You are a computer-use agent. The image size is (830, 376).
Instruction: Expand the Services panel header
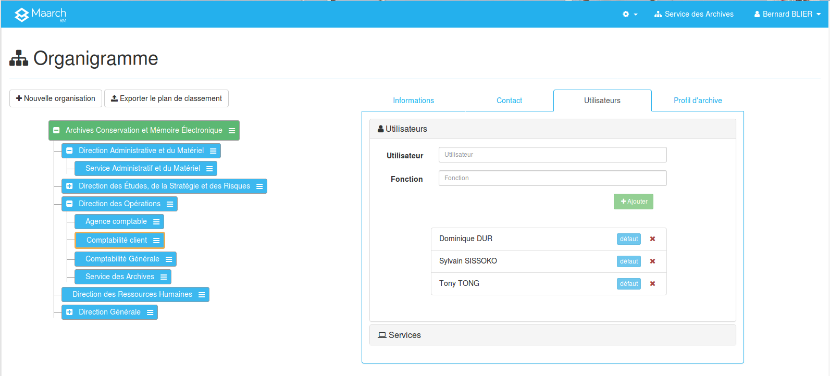(552, 335)
